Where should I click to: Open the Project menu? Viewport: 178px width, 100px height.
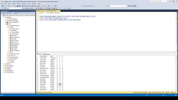coord(19,4)
